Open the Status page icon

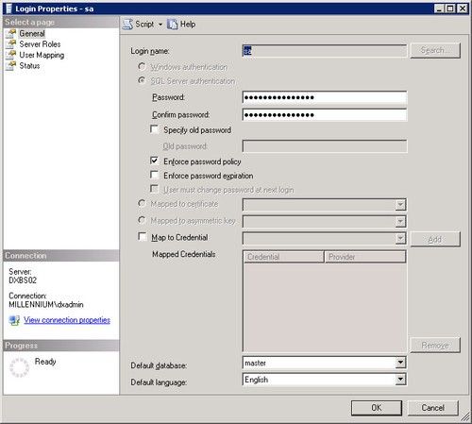pyautogui.click(x=11, y=65)
